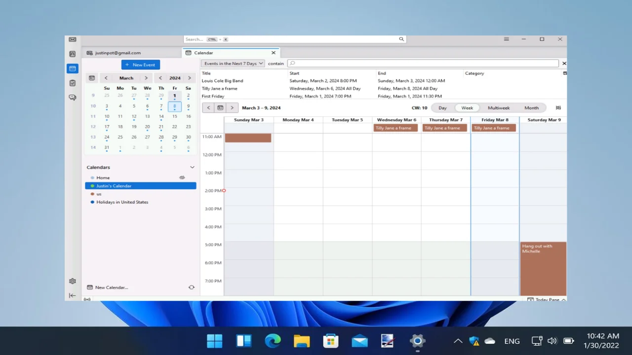Open the Calendar space icon
632x355 pixels.
coord(73,69)
